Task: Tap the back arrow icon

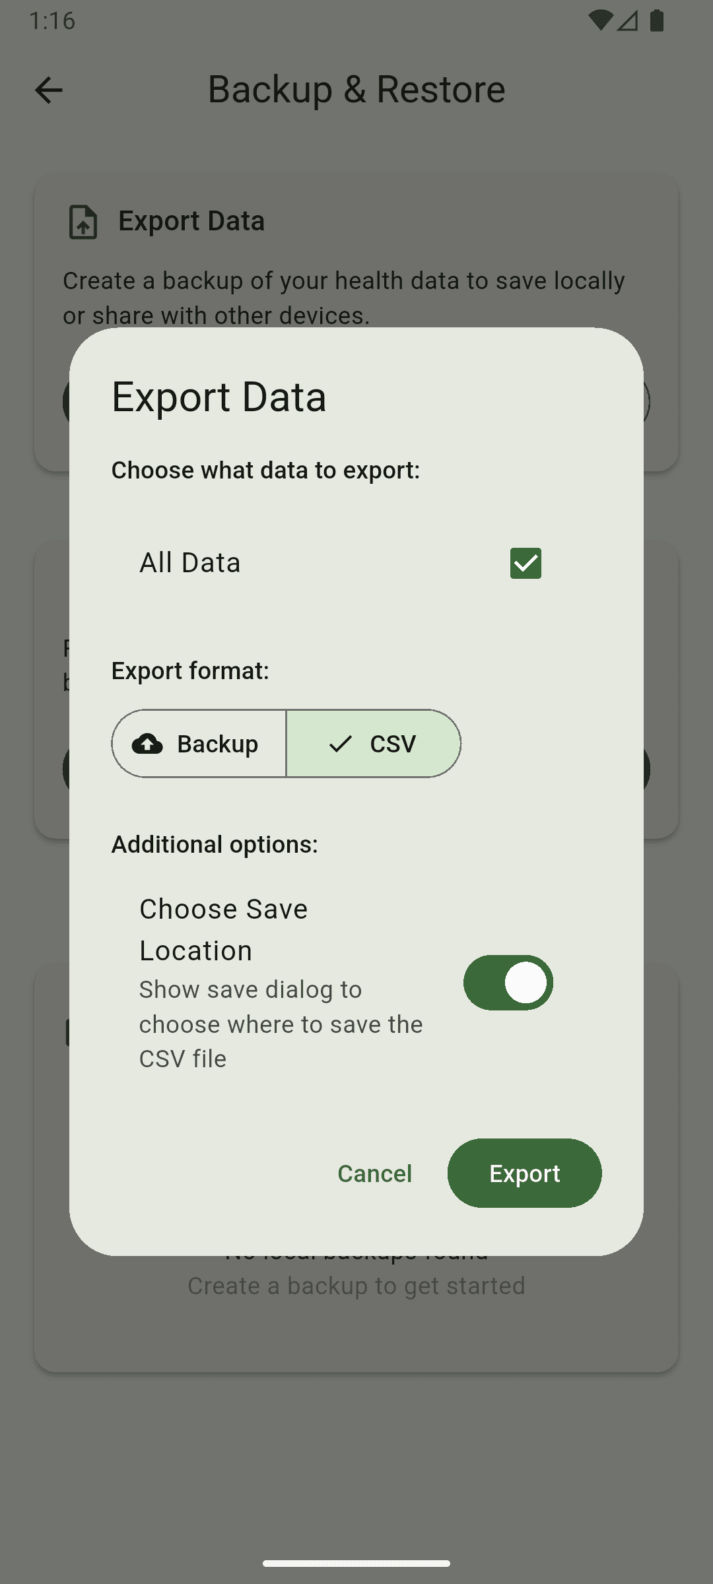Action: pyautogui.click(x=48, y=90)
